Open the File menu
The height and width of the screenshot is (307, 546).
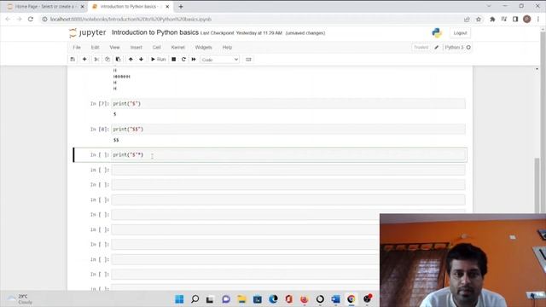tap(77, 48)
